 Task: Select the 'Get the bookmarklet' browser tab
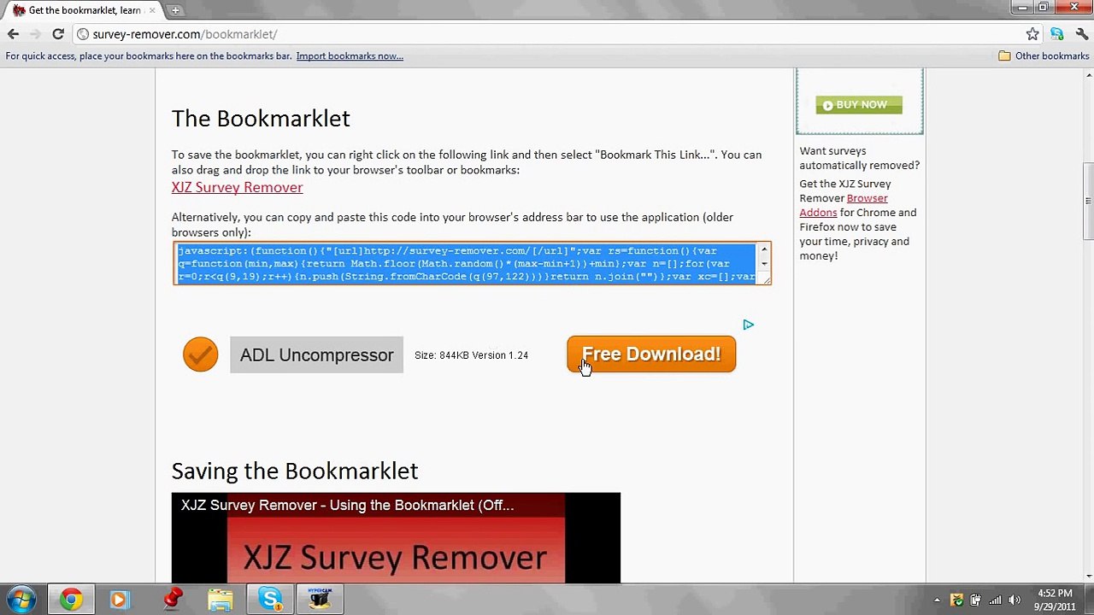pos(84,10)
